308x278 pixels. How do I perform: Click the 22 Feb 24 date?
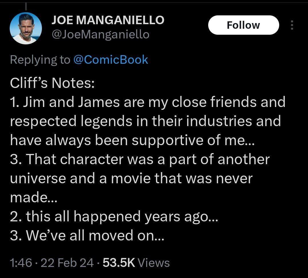tap(67, 262)
